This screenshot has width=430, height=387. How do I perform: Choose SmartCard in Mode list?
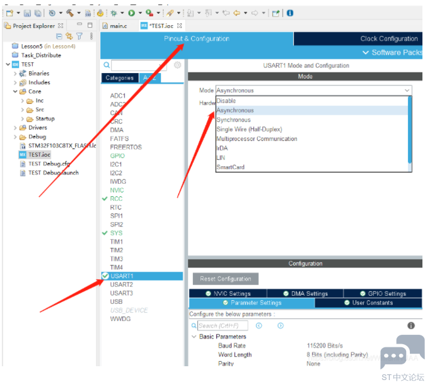click(312, 167)
